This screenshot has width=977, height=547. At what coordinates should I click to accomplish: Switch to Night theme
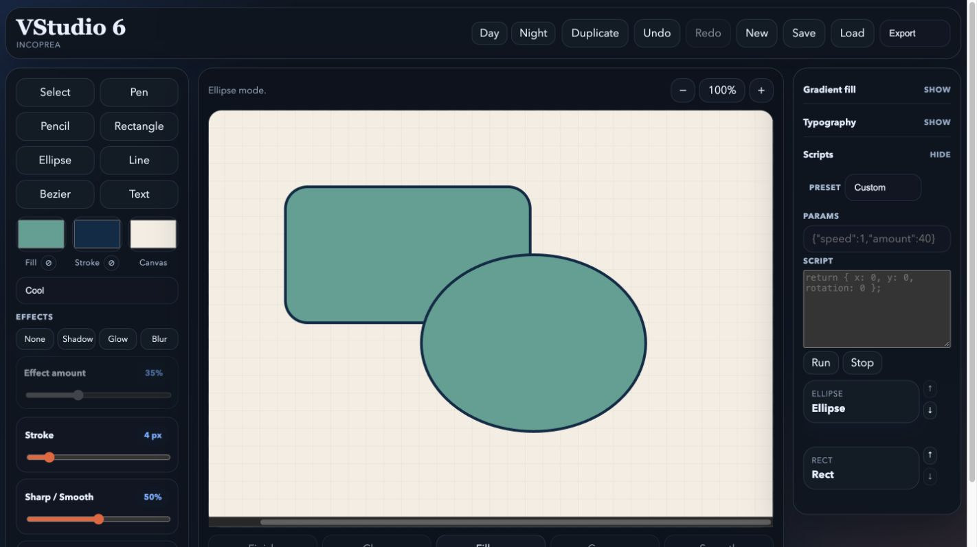point(533,33)
